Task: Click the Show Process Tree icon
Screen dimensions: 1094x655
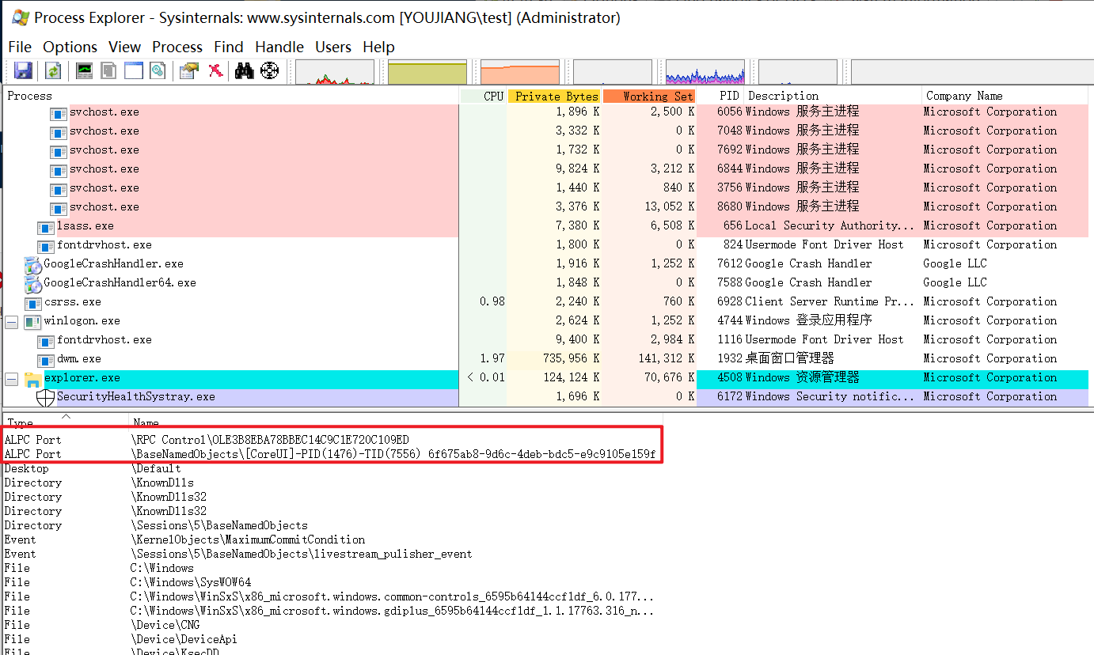Action: click(108, 70)
